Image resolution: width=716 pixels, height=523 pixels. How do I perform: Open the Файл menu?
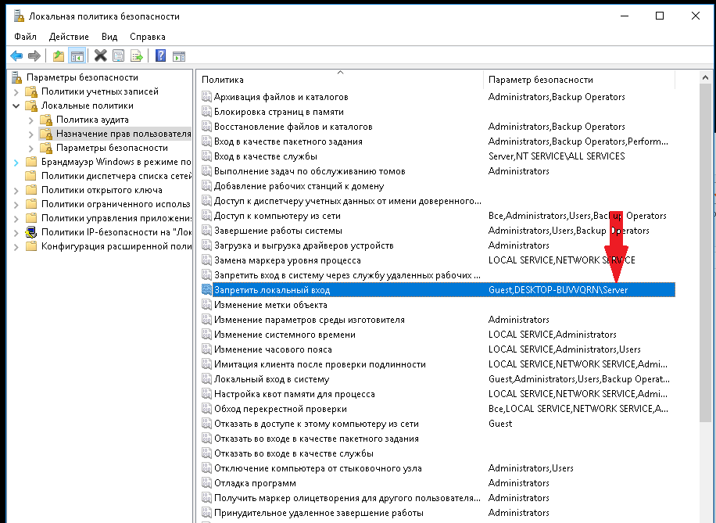[x=25, y=37]
